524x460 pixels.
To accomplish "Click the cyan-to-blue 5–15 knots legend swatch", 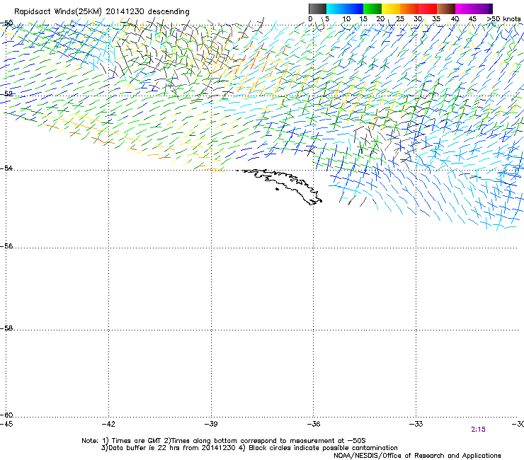I will (x=345, y=8).
